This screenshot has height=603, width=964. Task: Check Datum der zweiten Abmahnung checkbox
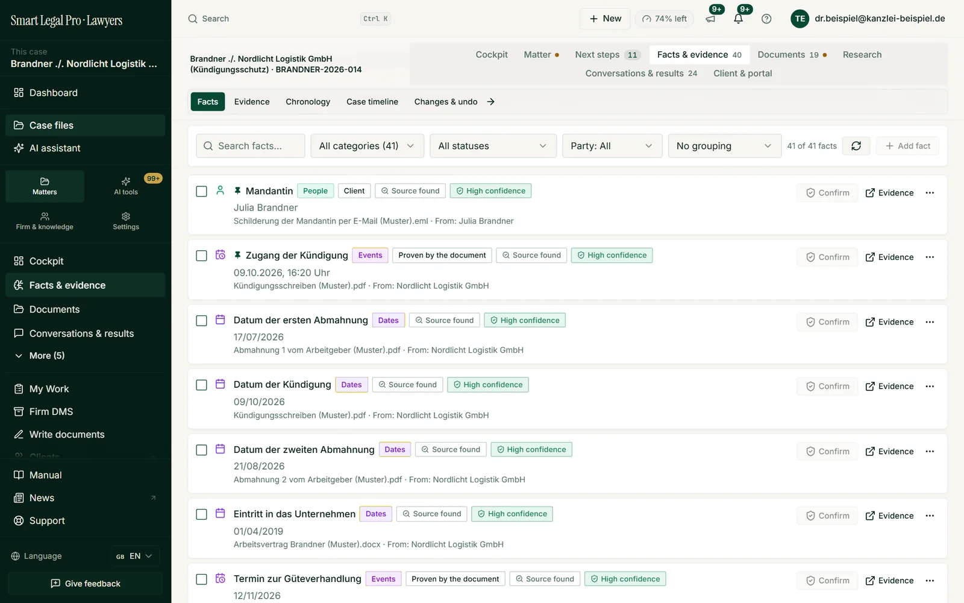(x=202, y=450)
